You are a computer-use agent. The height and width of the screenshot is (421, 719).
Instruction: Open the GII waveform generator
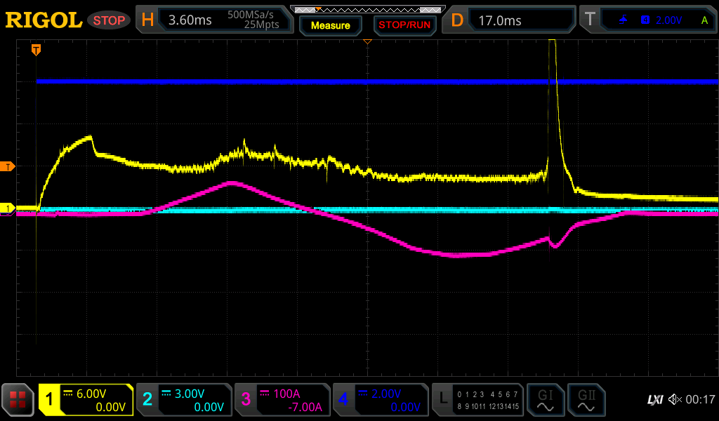586,400
